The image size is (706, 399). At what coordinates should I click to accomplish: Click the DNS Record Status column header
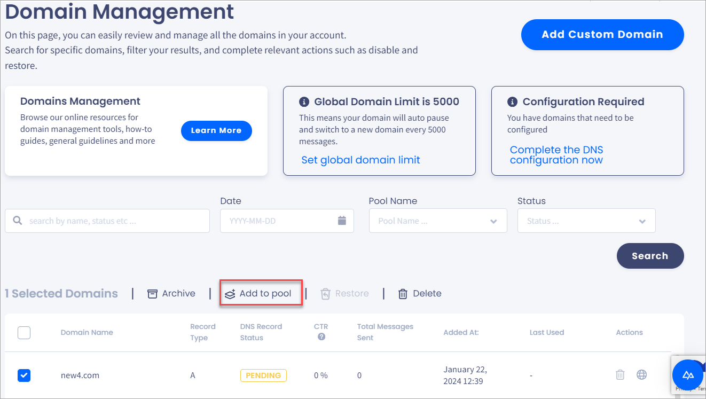[261, 332]
